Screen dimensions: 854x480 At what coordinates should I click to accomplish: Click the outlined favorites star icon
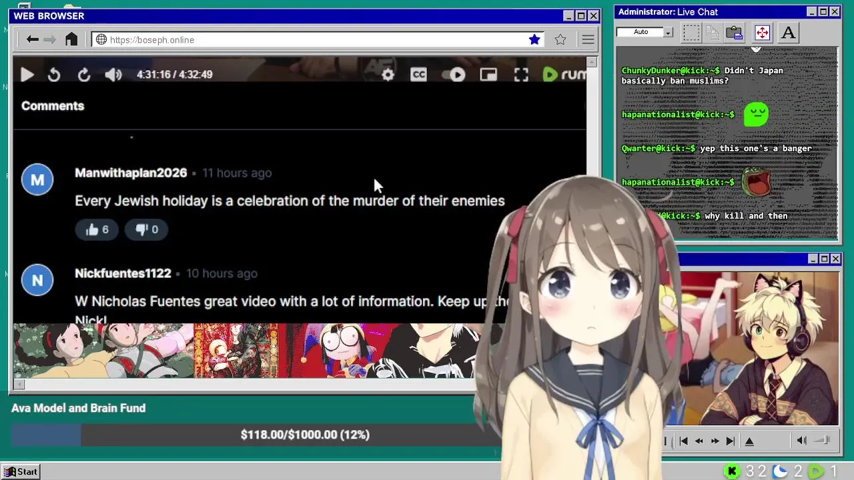[560, 39]
